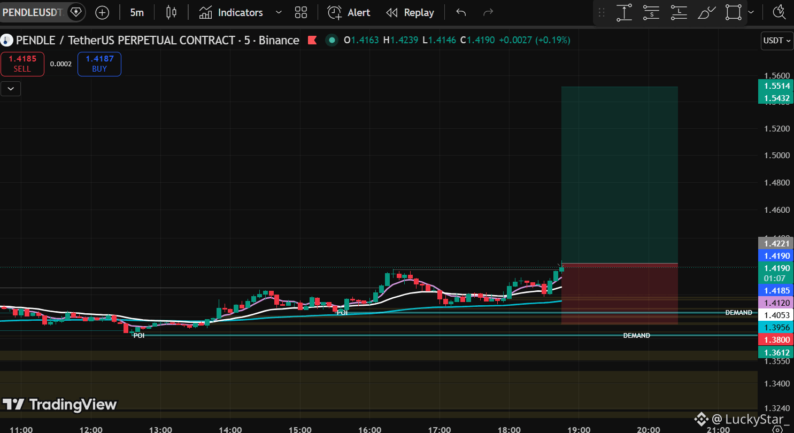
Task: Click the 14:00 time axis label
Action: [x=230, y=429]
